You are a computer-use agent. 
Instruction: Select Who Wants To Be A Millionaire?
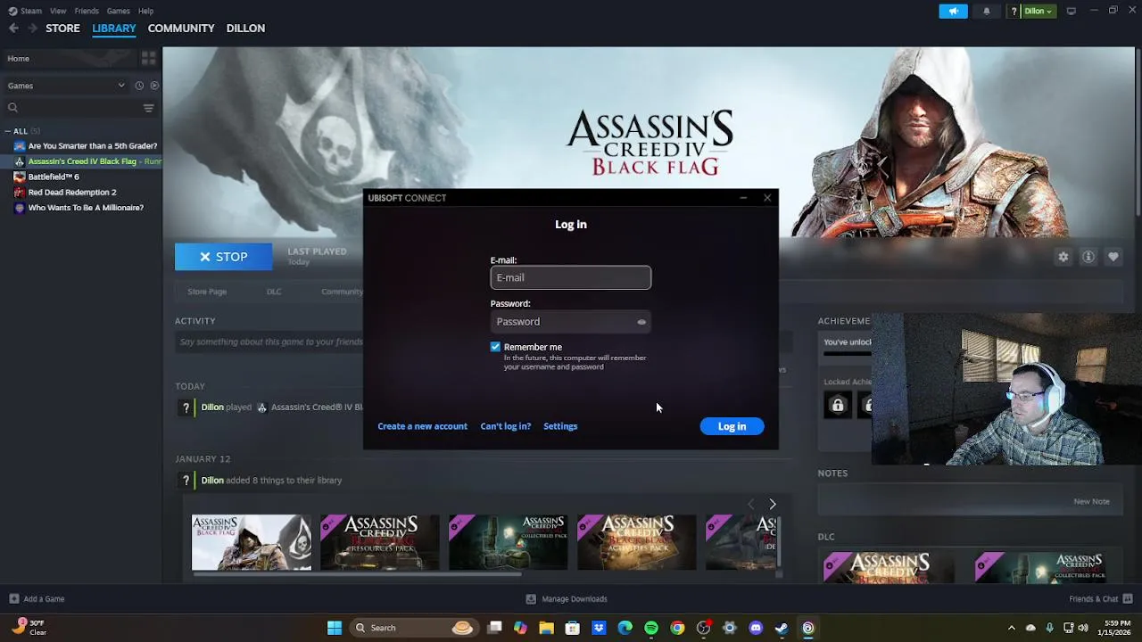86,208
